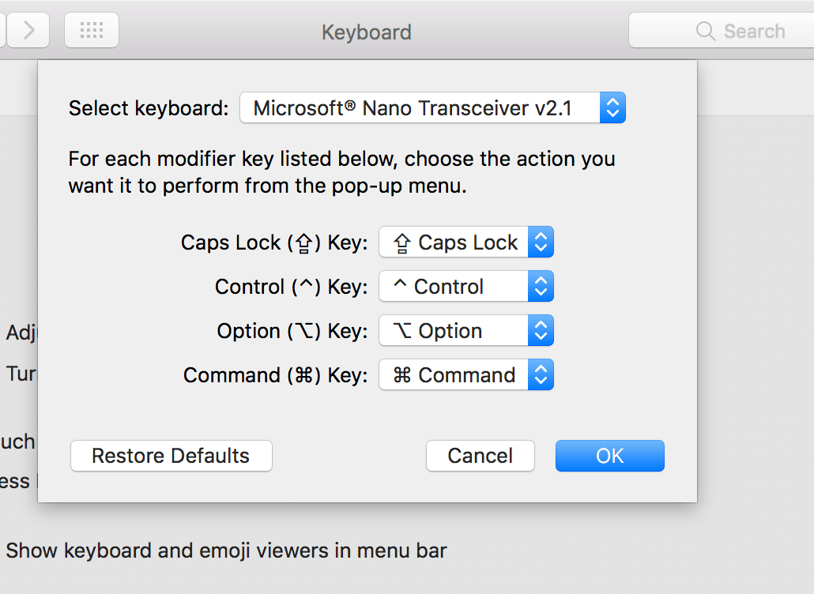This screenshot has height=594, width=814.
Task: Click the forward navigation chevron button
Action: [x=29, y=31]
